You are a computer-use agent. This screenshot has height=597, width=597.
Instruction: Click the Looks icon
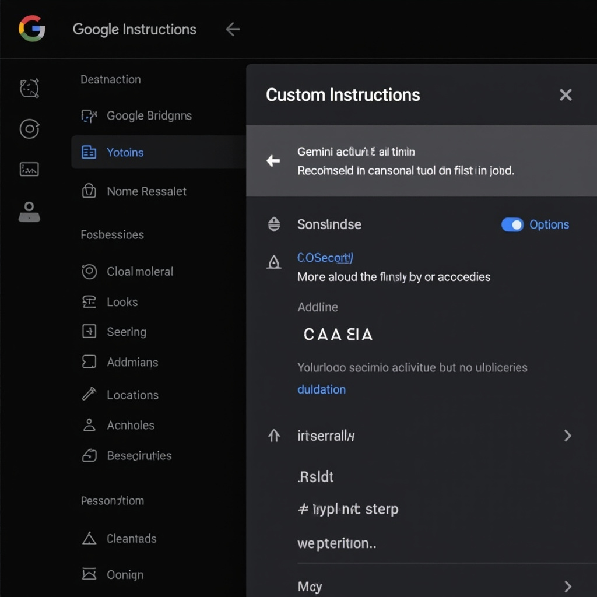point(89,302)
